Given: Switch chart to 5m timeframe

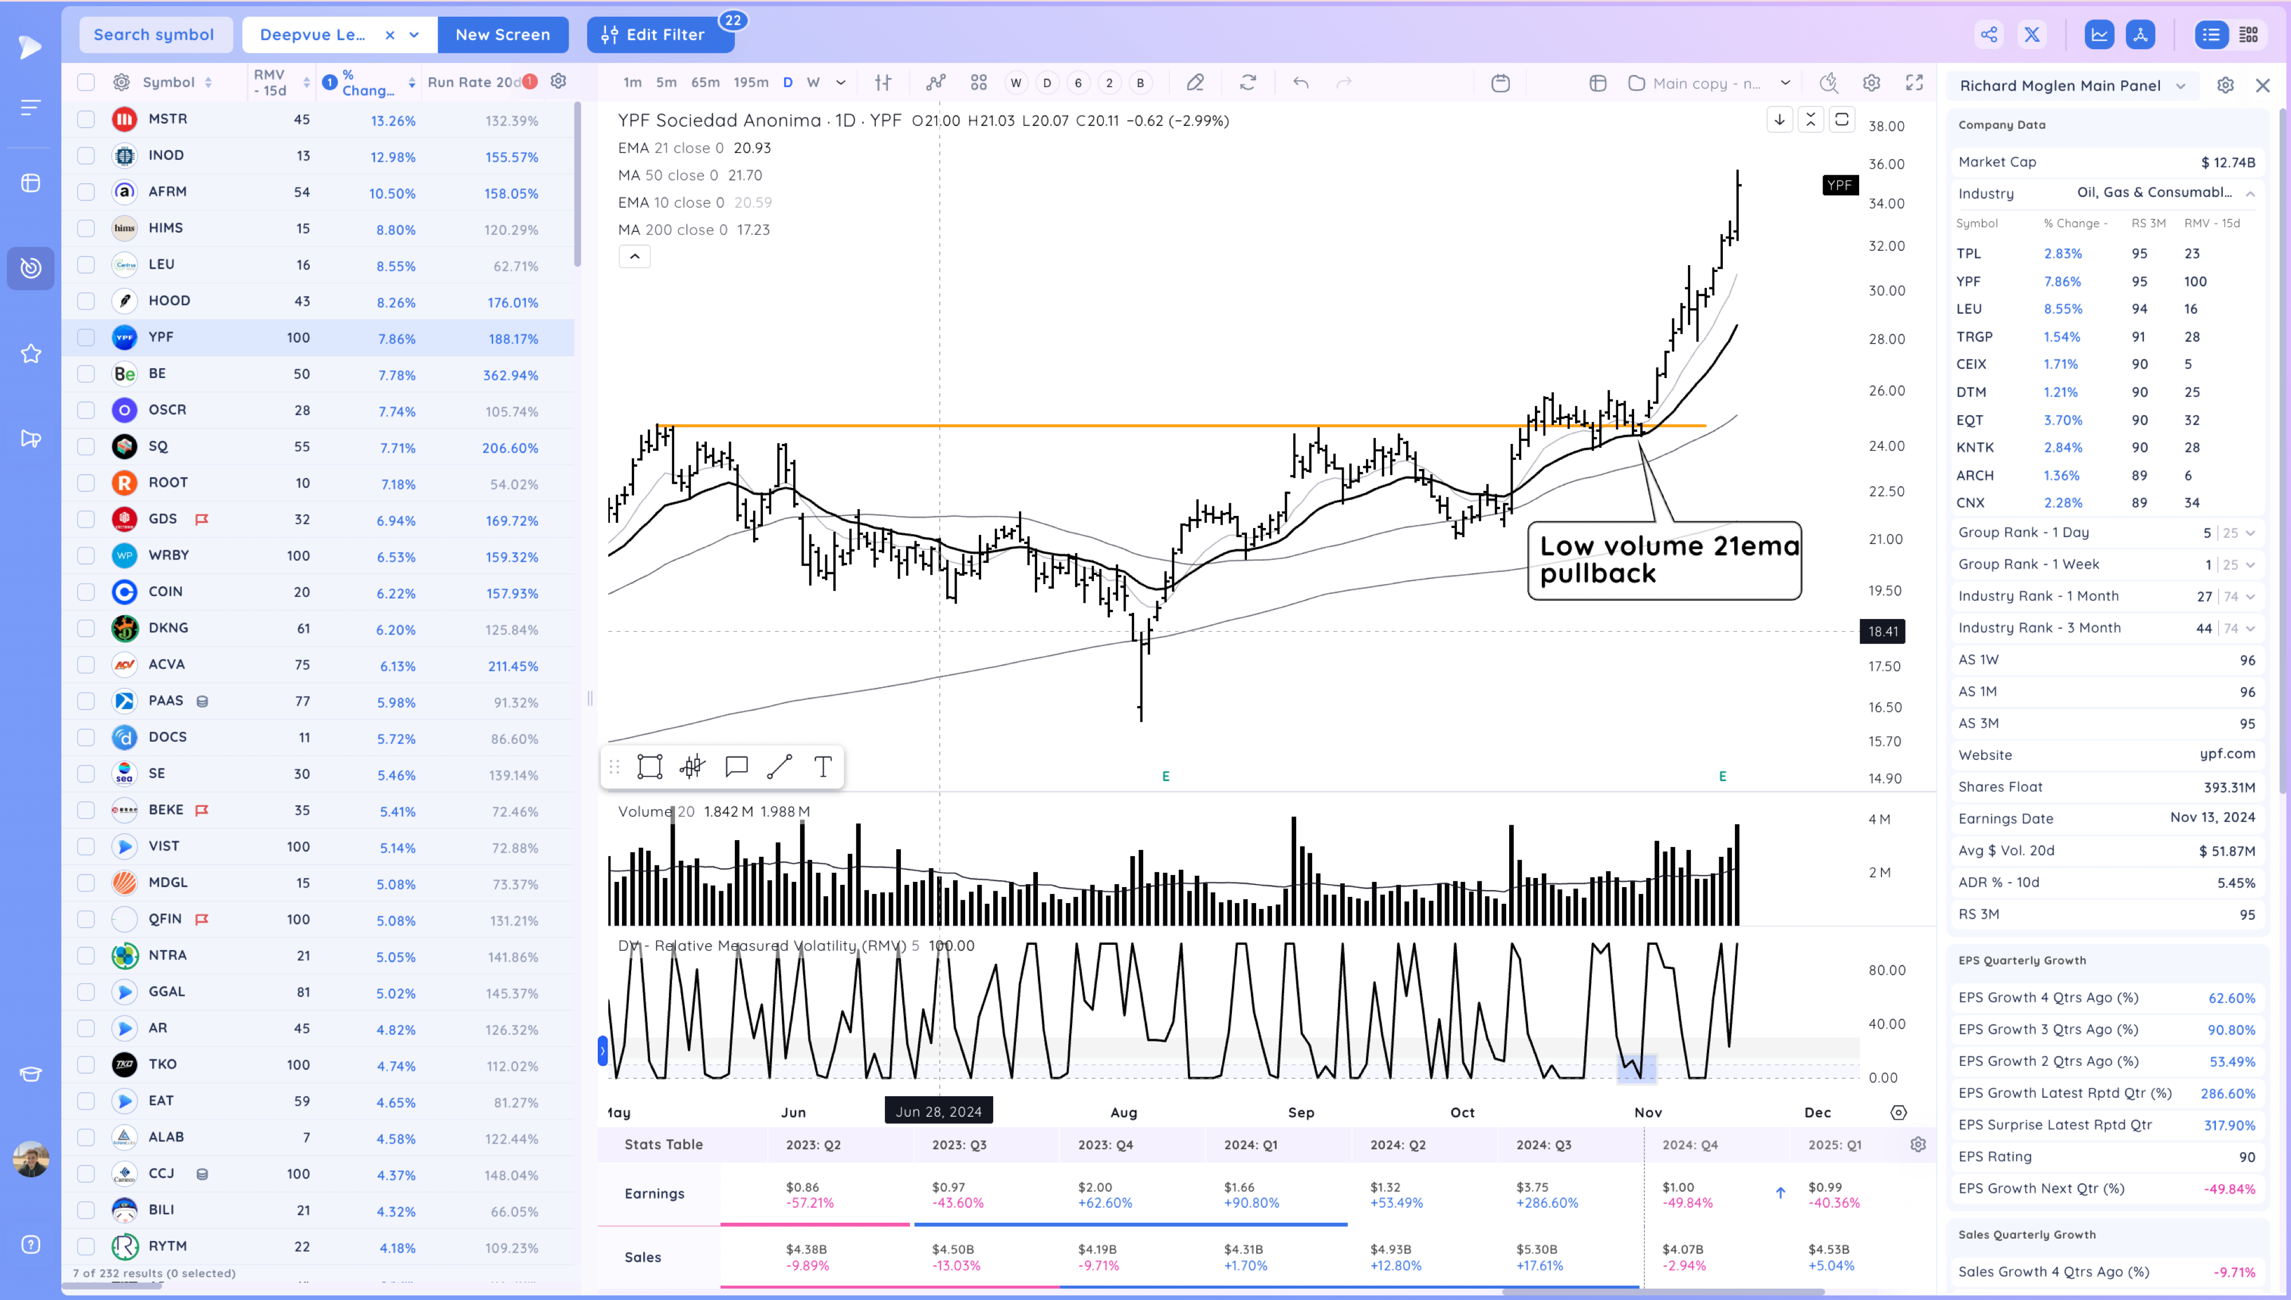Looking at the screenshot, I should click(x=666, y=83).
